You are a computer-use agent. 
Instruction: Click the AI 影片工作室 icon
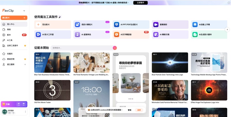(x=38, y=35)
